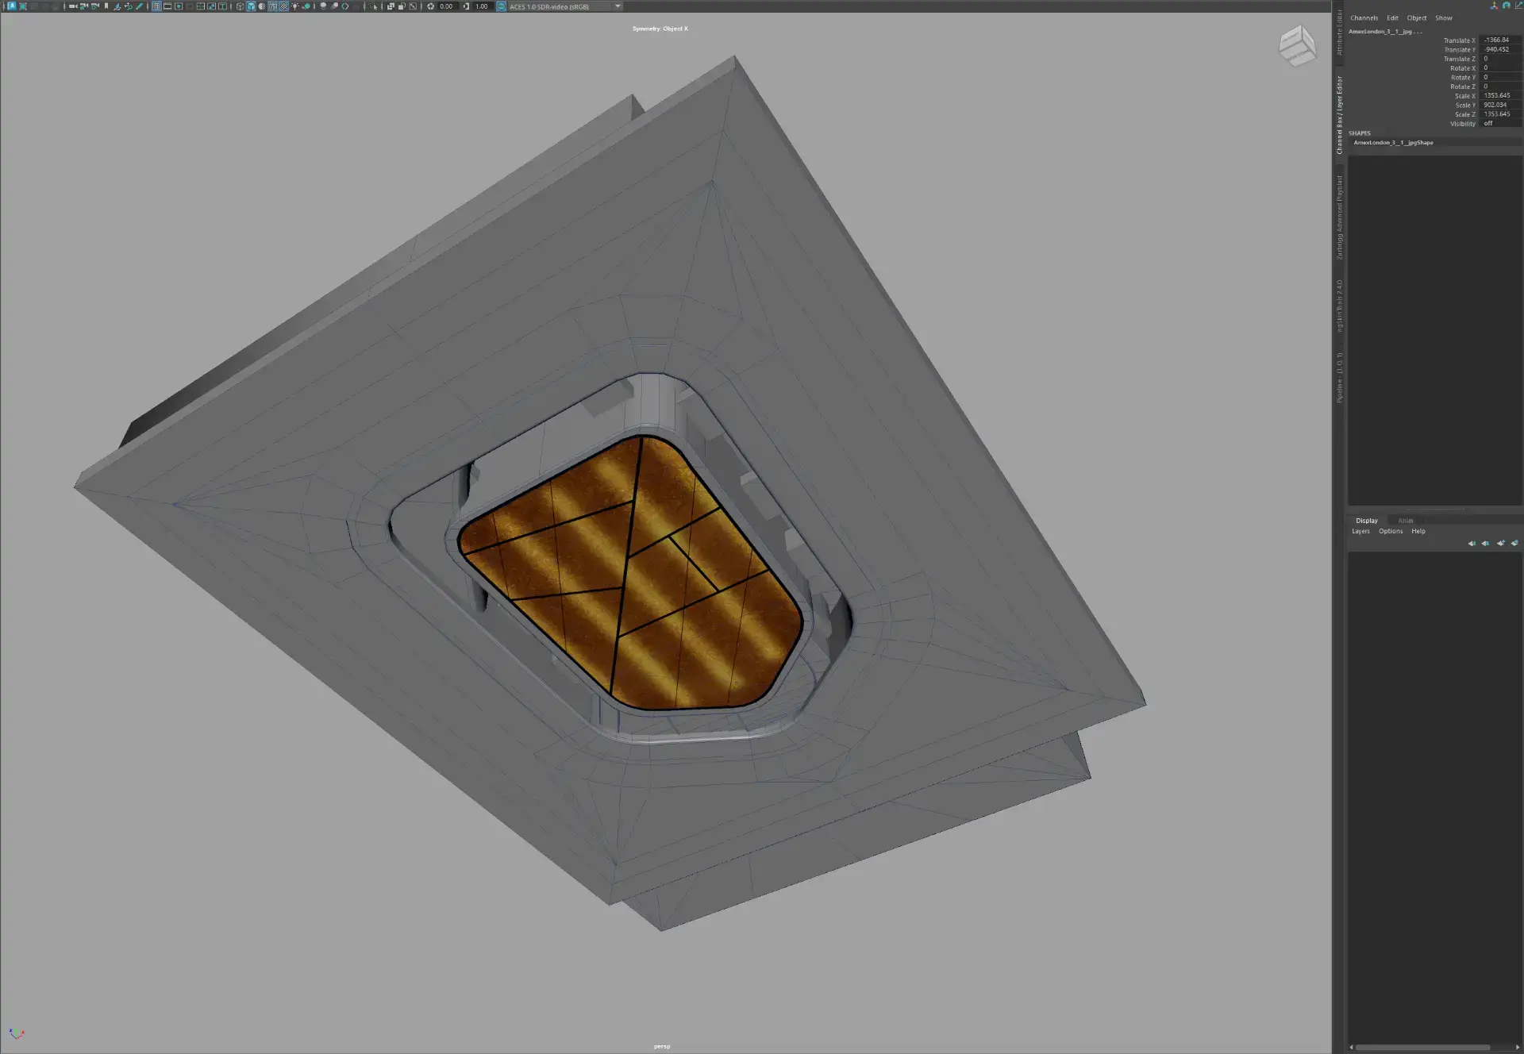Switch to the Anim layer tab

(1405, 521)
